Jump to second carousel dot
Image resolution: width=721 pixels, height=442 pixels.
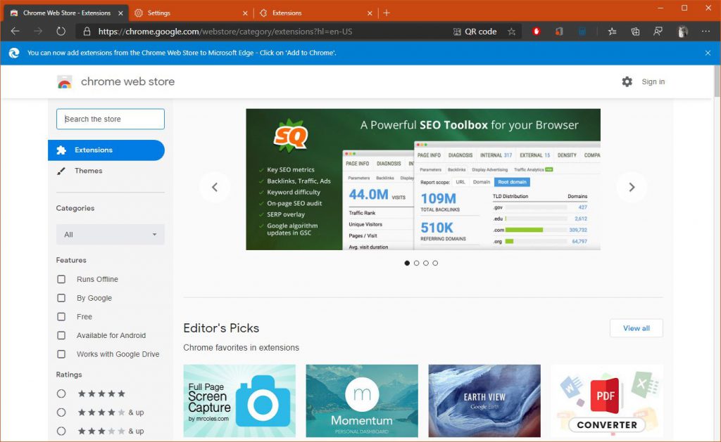pyautogui.click(x=417, y=263)
